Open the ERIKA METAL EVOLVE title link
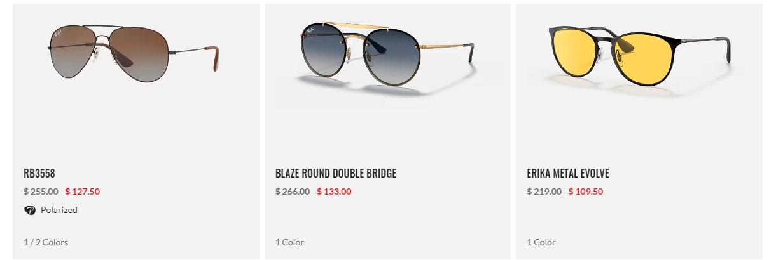769x260 pixels. pyautogui.click(x=568, y=173)
